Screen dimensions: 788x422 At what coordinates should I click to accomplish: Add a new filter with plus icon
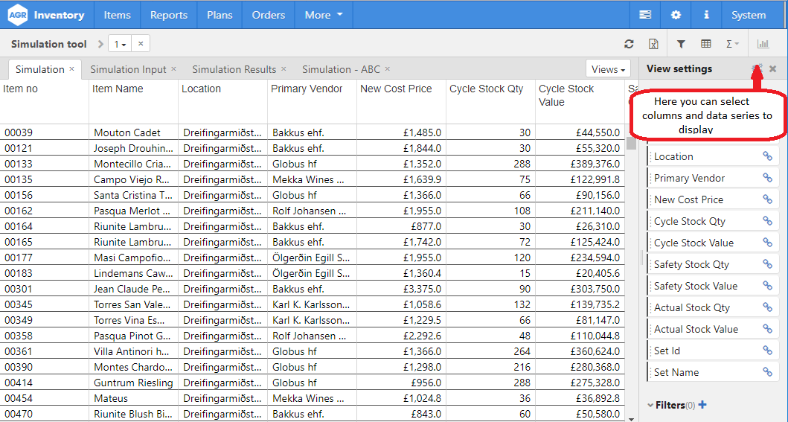tap(702, 405)
